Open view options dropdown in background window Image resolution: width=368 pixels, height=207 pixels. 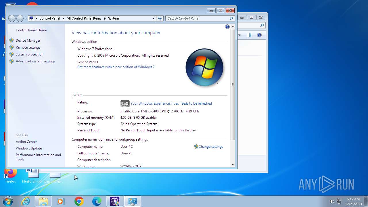pos(239,35)
